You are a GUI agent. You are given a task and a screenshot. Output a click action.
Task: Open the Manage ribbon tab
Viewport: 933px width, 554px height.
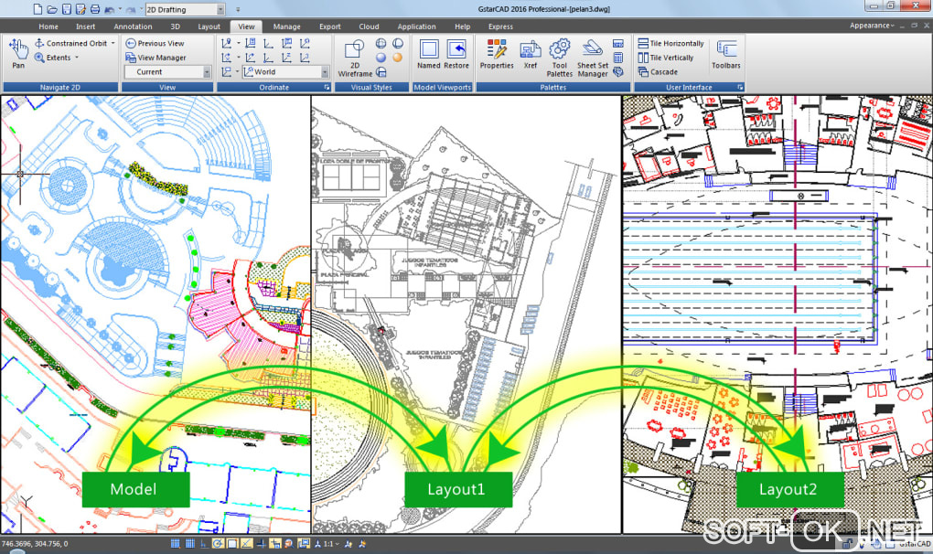coord(287,27)
